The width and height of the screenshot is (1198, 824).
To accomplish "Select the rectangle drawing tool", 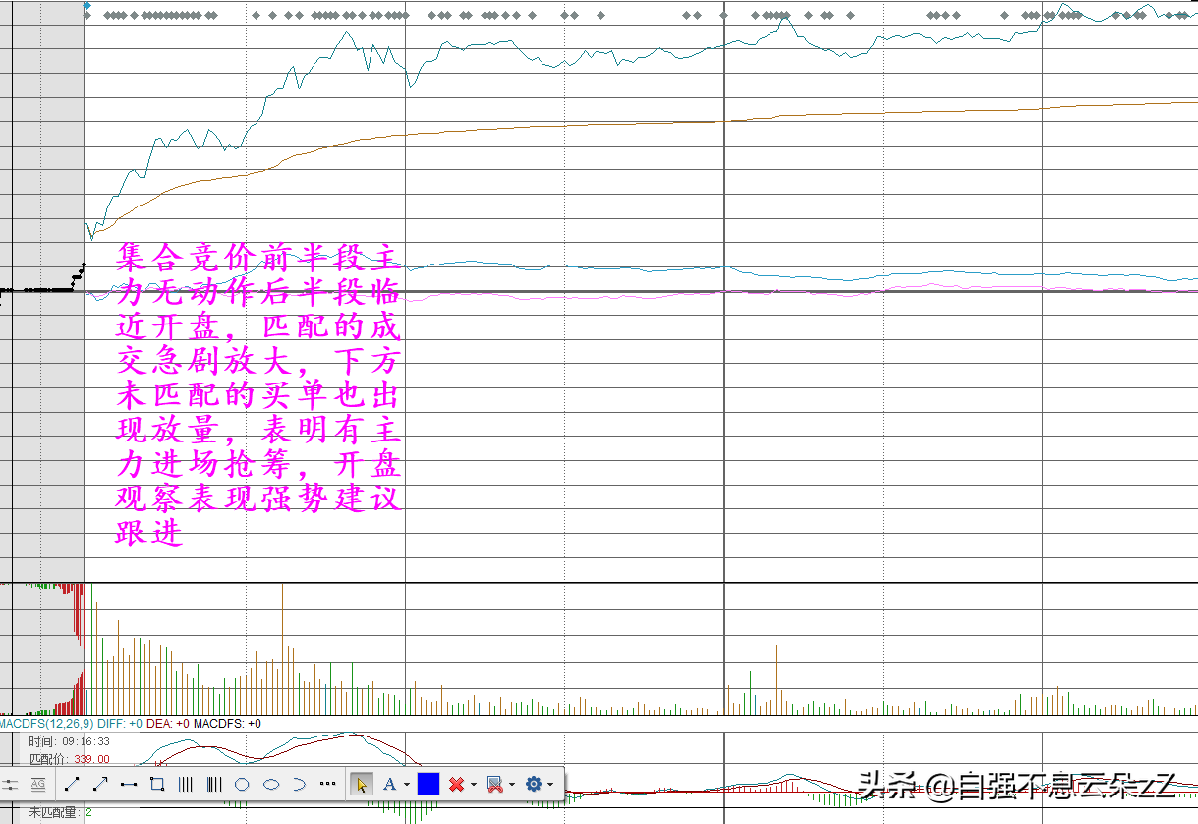I will point(157,784).
